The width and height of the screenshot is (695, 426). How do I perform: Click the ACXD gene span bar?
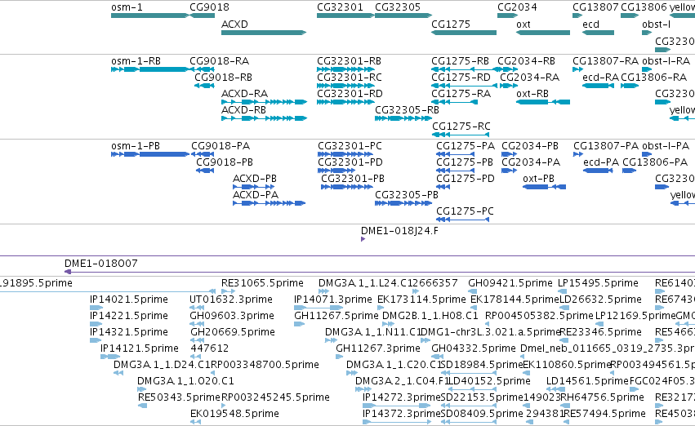264,33
